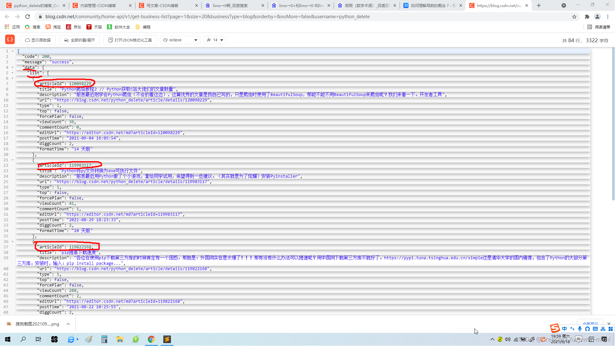Click the address bar URL field
Screen dimensions: 615x346
[207, 17]
